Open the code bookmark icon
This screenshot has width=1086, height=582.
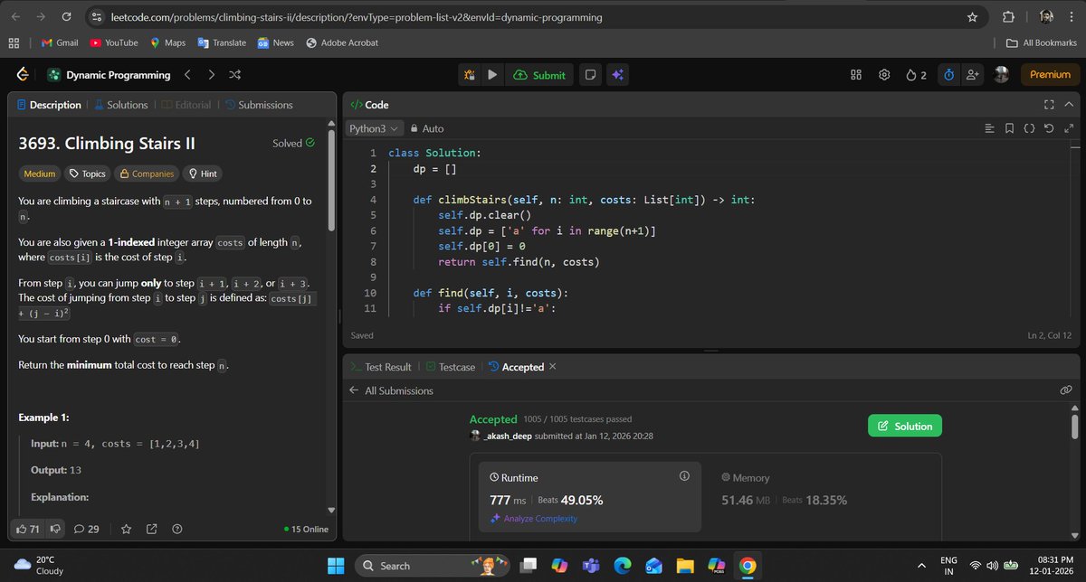pos(1010,129)
